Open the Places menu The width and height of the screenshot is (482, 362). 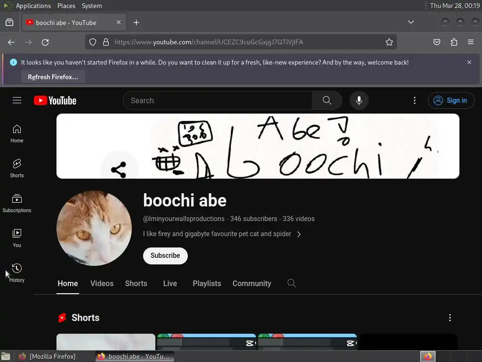tap(66, 6)
